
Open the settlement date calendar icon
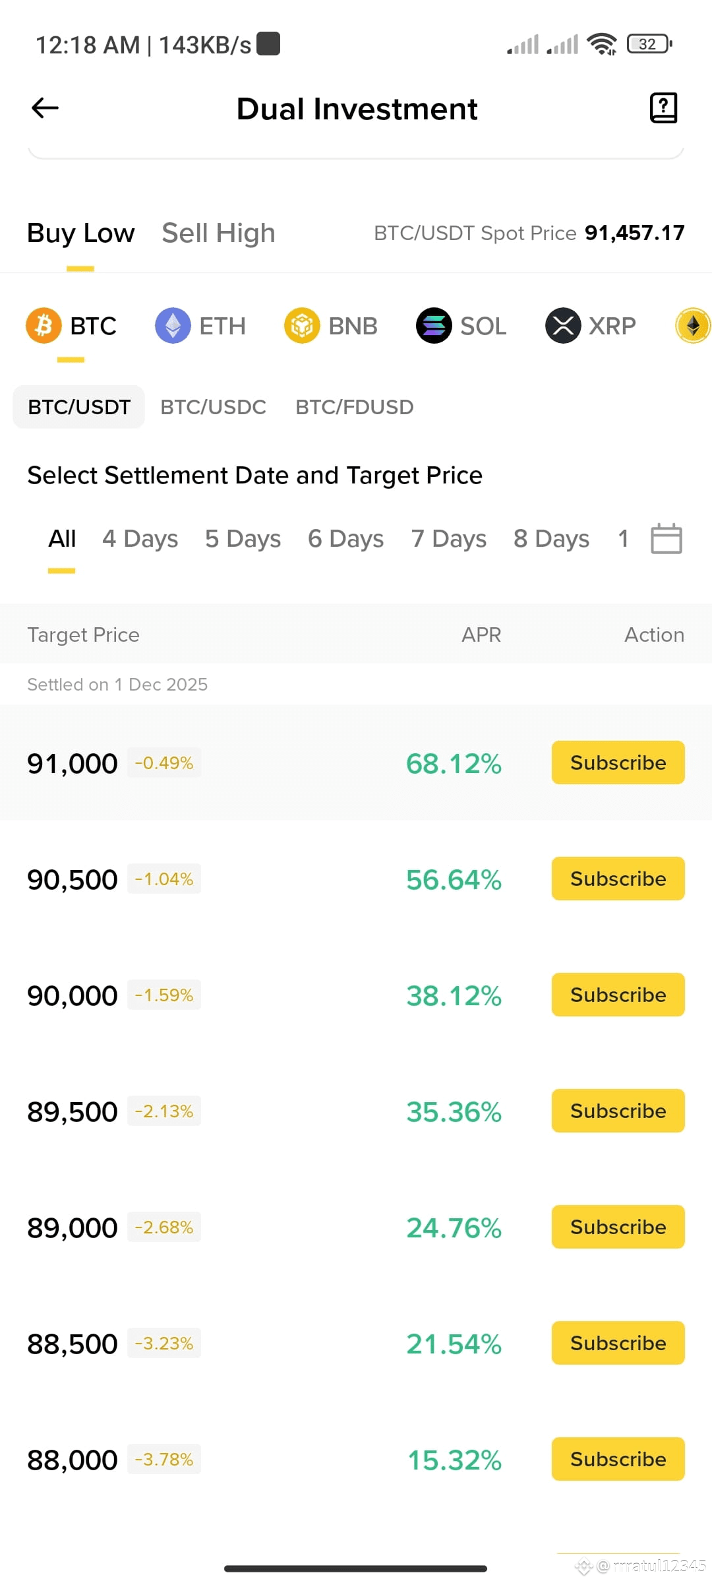click(666, 539)
